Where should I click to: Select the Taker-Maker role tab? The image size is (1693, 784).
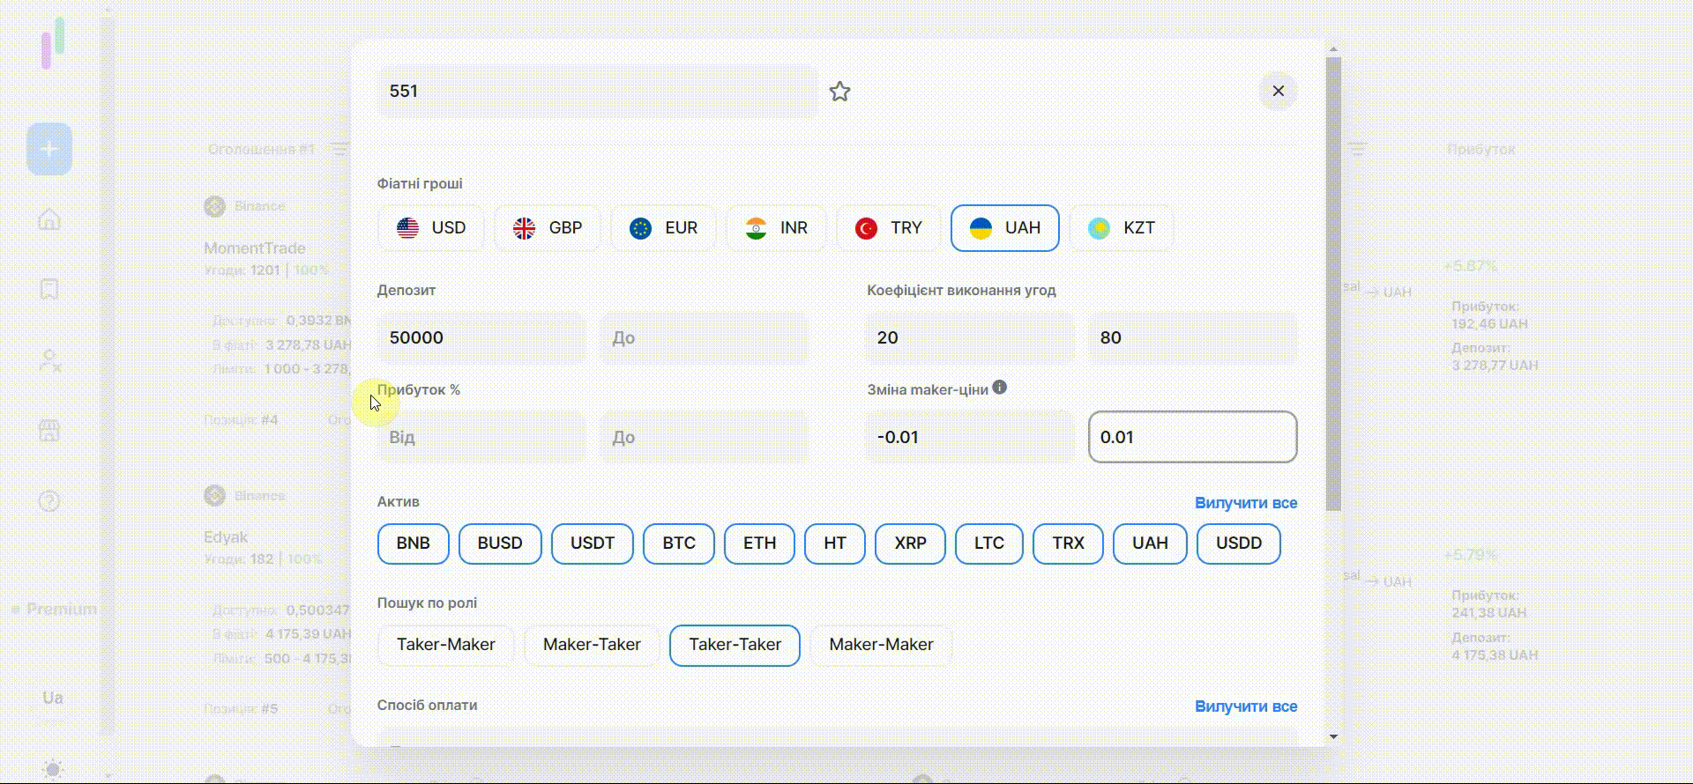445,645
